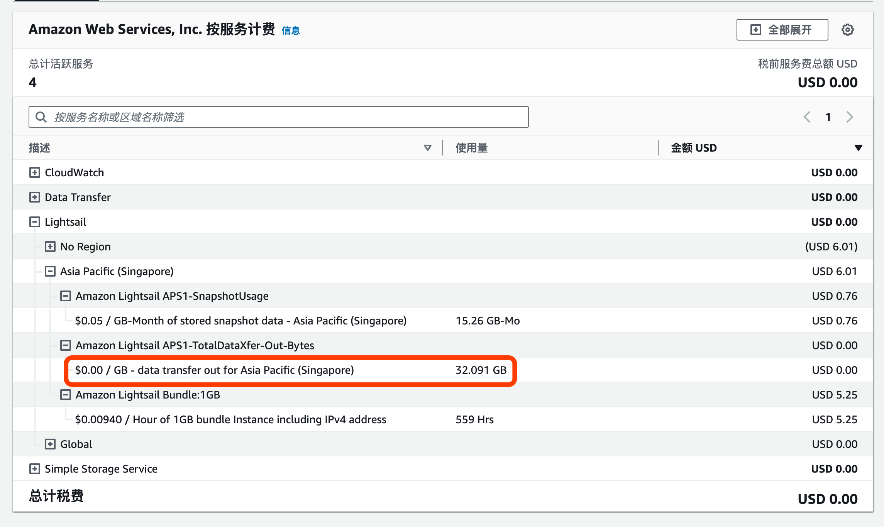Sort by 金额 USD column arrow

pyautogui.click(x=858, y=148)
